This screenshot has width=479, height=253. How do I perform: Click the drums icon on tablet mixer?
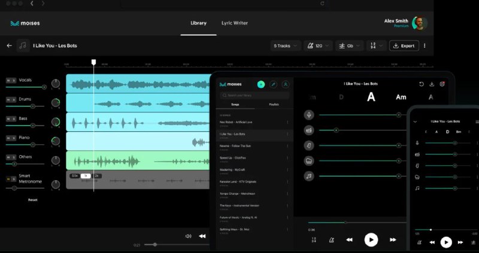[309, 130]
